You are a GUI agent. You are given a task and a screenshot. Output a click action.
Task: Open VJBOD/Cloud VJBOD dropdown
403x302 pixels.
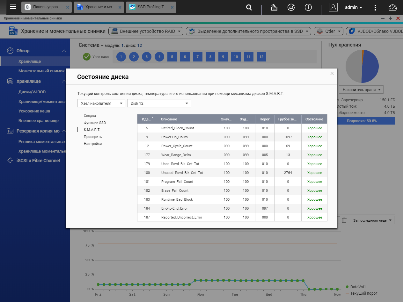point(374,31)
